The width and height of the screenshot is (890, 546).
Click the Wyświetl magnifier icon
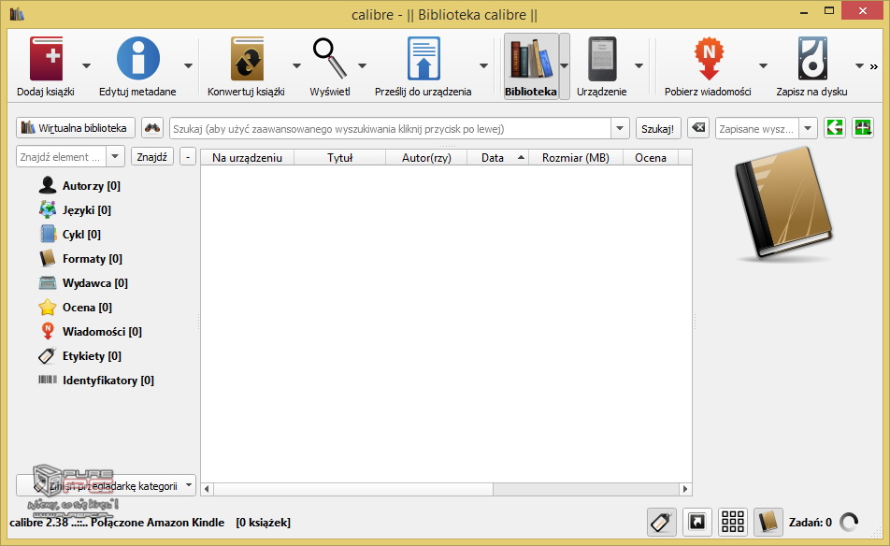pos(330,59)
